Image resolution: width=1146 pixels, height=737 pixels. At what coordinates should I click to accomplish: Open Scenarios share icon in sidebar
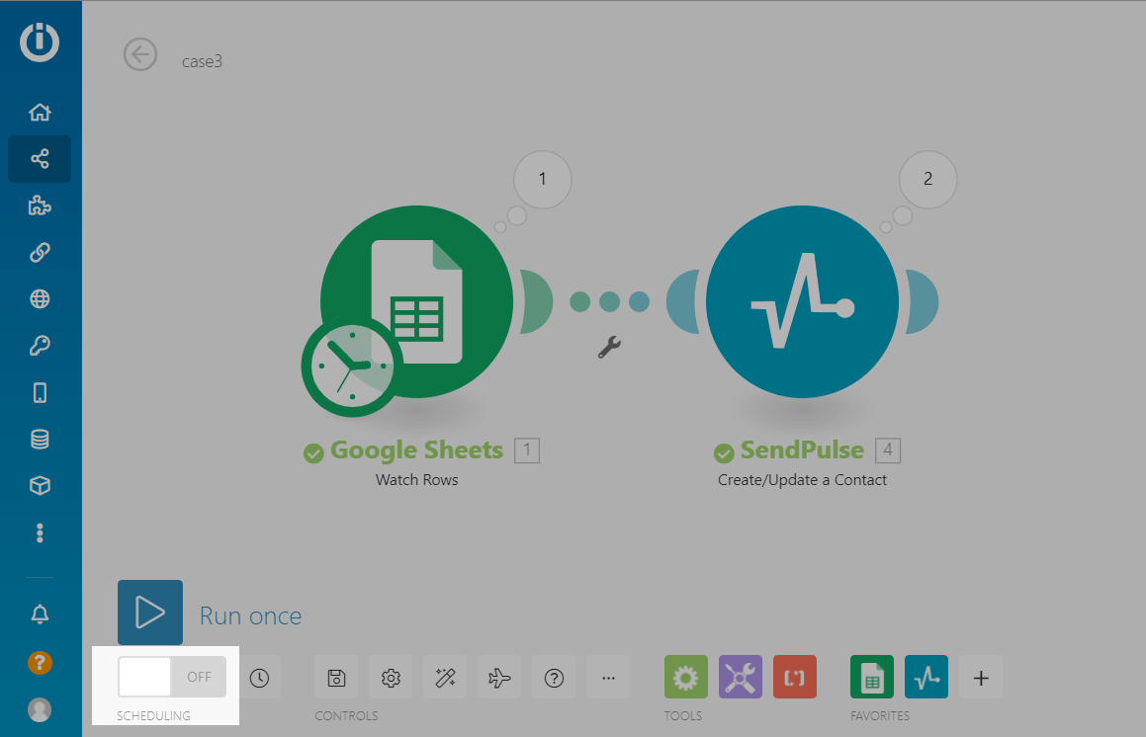(x=40, y=158)
